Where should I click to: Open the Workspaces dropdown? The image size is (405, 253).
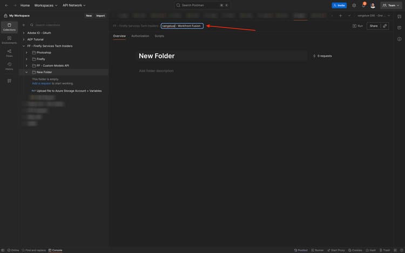point(46,5)
